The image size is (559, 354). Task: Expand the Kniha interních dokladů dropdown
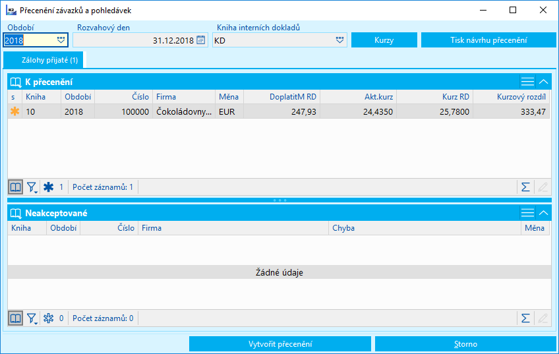click(x=339, y=40)
